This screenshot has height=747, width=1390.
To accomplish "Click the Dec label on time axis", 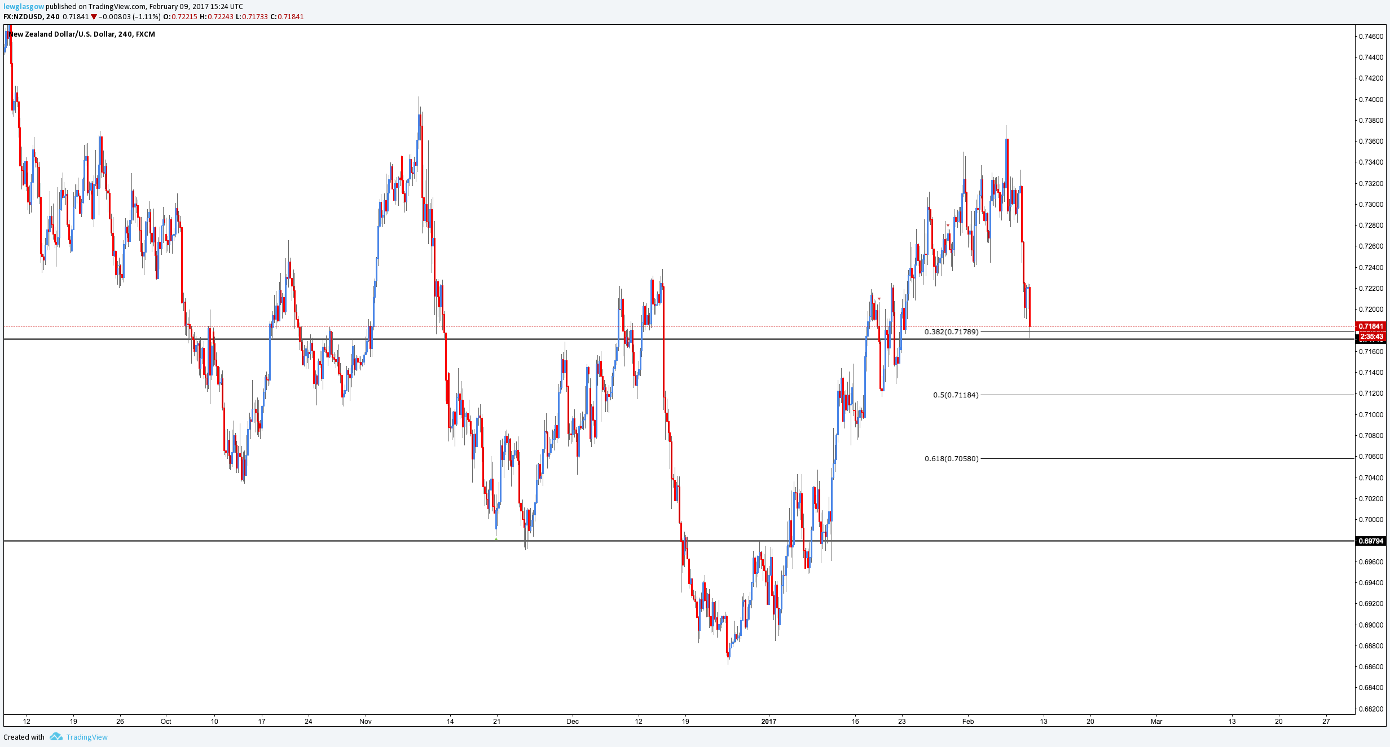I will pyautogui.click(x=573, y=721).
